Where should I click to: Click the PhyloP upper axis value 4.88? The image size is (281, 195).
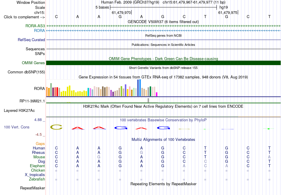[38, 120]
